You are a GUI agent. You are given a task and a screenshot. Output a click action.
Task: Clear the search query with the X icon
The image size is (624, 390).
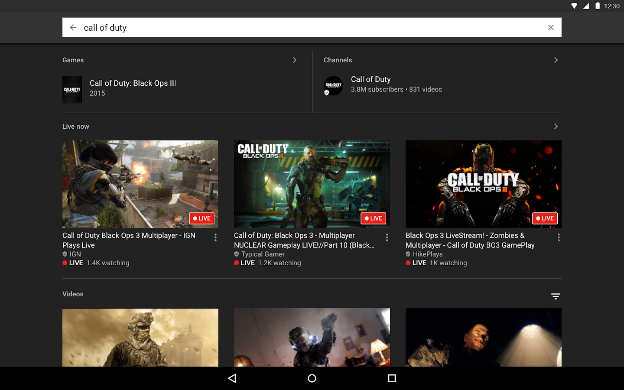(551, 27)
